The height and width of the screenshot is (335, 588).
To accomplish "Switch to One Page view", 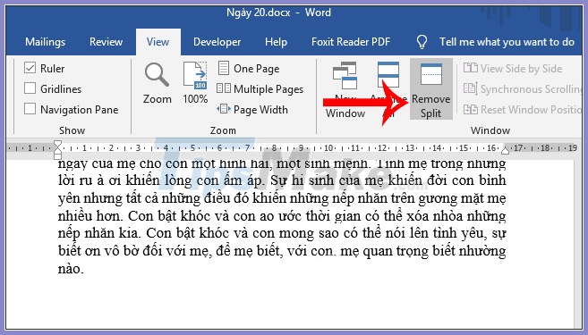I will click(x=248, y=69).
